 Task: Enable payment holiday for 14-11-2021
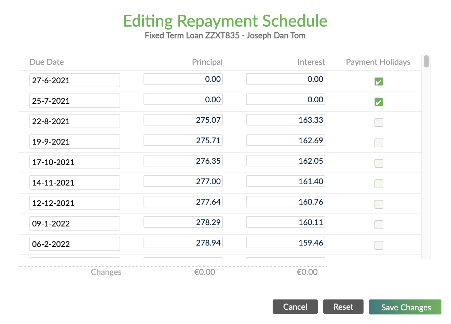point(379,184)
